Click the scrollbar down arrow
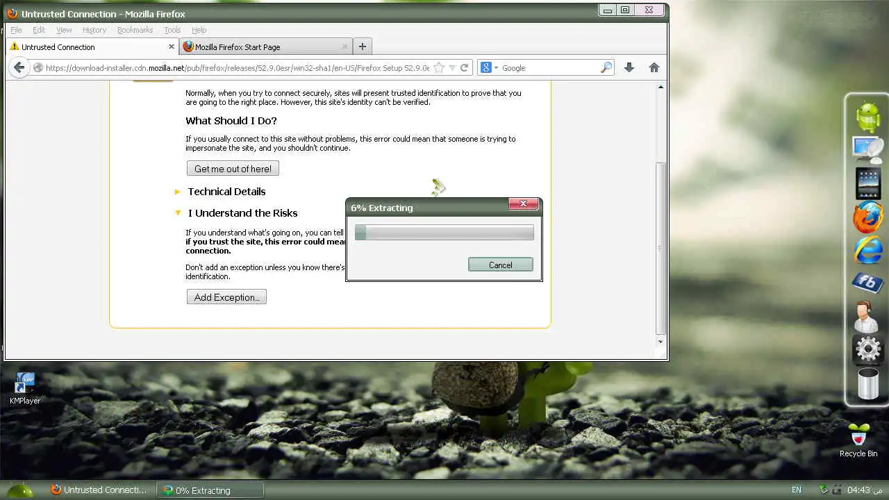Image resolution: width=889 pixels, height=500 pixels. point(661,341)
